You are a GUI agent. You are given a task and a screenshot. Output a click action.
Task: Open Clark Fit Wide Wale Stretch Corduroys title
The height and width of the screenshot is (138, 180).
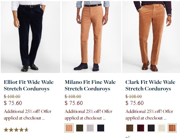[150, 85]
